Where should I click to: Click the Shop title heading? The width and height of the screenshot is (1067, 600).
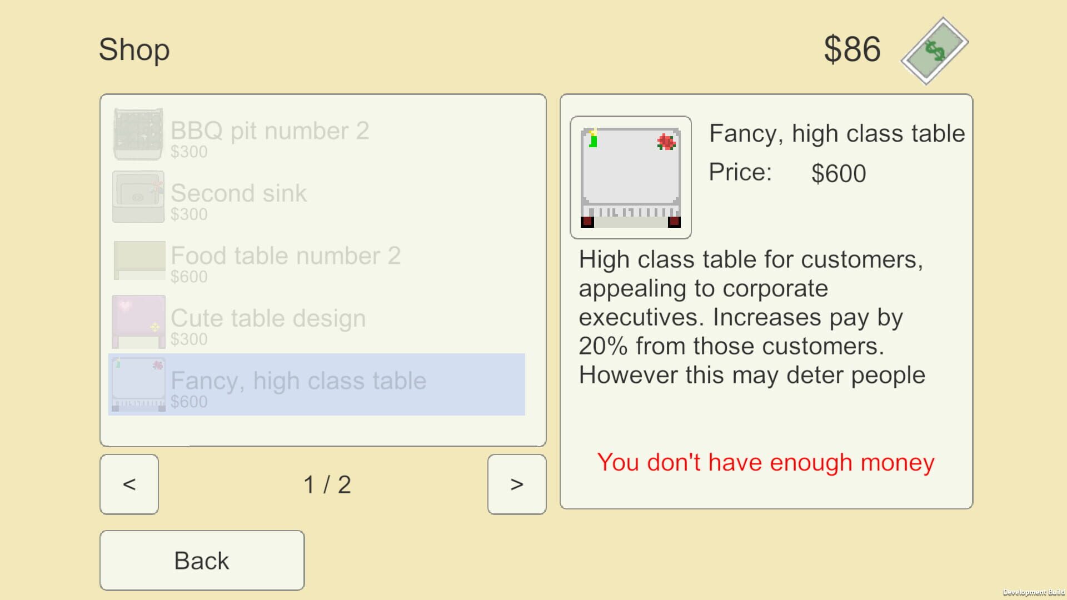tap(134, 49)
